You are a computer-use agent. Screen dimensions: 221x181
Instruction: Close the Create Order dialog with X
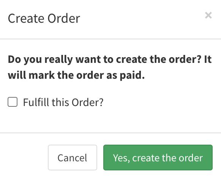coord(208,15)
